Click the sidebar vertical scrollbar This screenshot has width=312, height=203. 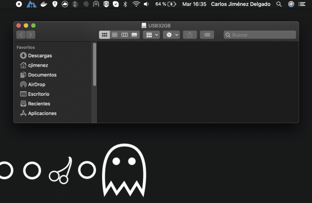pyautogui.click(x=95, y=64)
